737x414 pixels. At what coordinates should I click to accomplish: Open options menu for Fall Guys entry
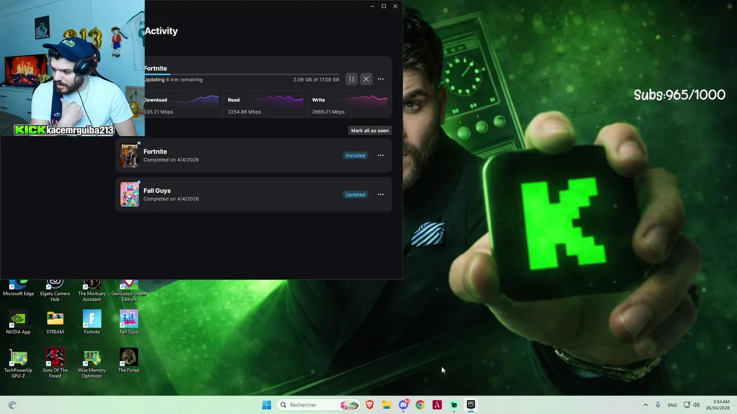click(381, 194)
